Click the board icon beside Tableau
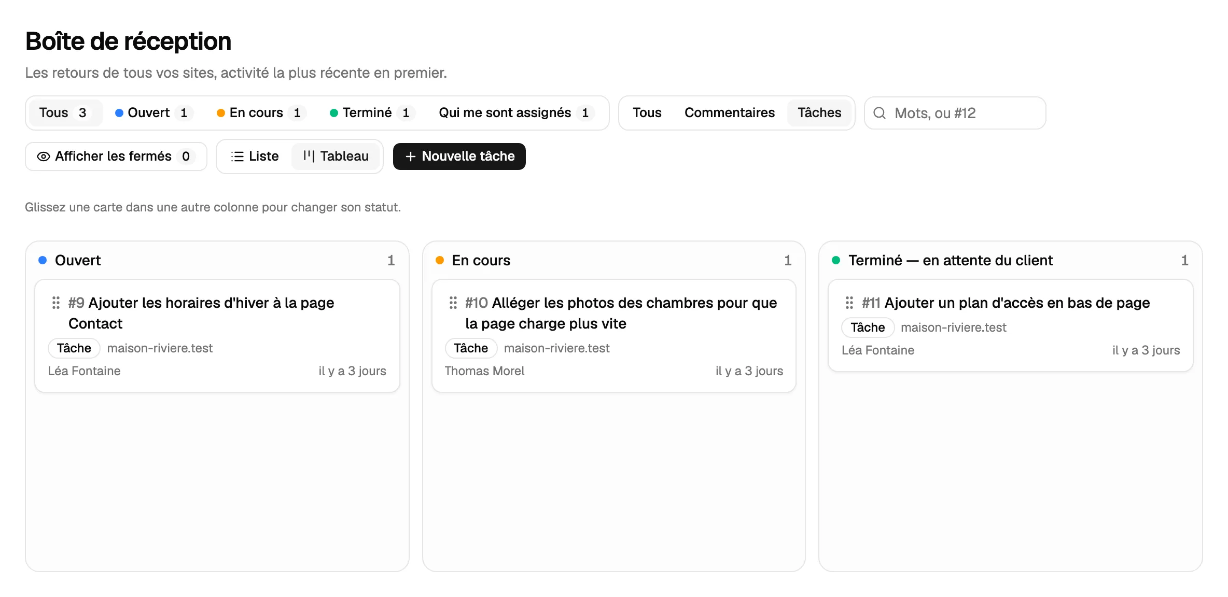This screenshot has width=1228, height=597. point(309,156)
